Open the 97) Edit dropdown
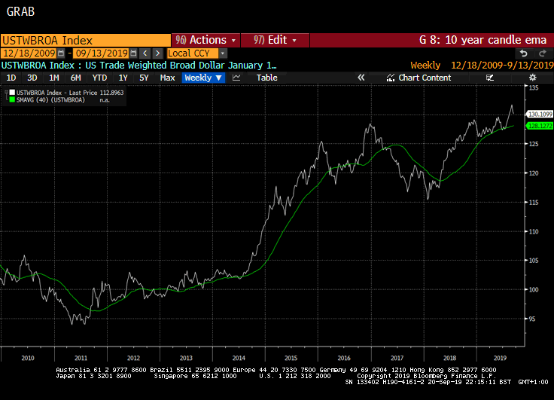Screen dimensions: 554x400 point(275,40)
